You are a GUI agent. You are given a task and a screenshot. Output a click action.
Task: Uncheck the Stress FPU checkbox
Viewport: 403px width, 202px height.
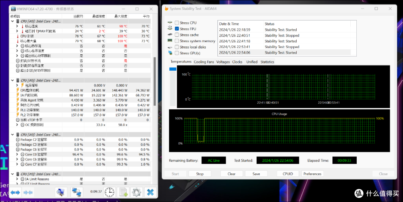177,29
